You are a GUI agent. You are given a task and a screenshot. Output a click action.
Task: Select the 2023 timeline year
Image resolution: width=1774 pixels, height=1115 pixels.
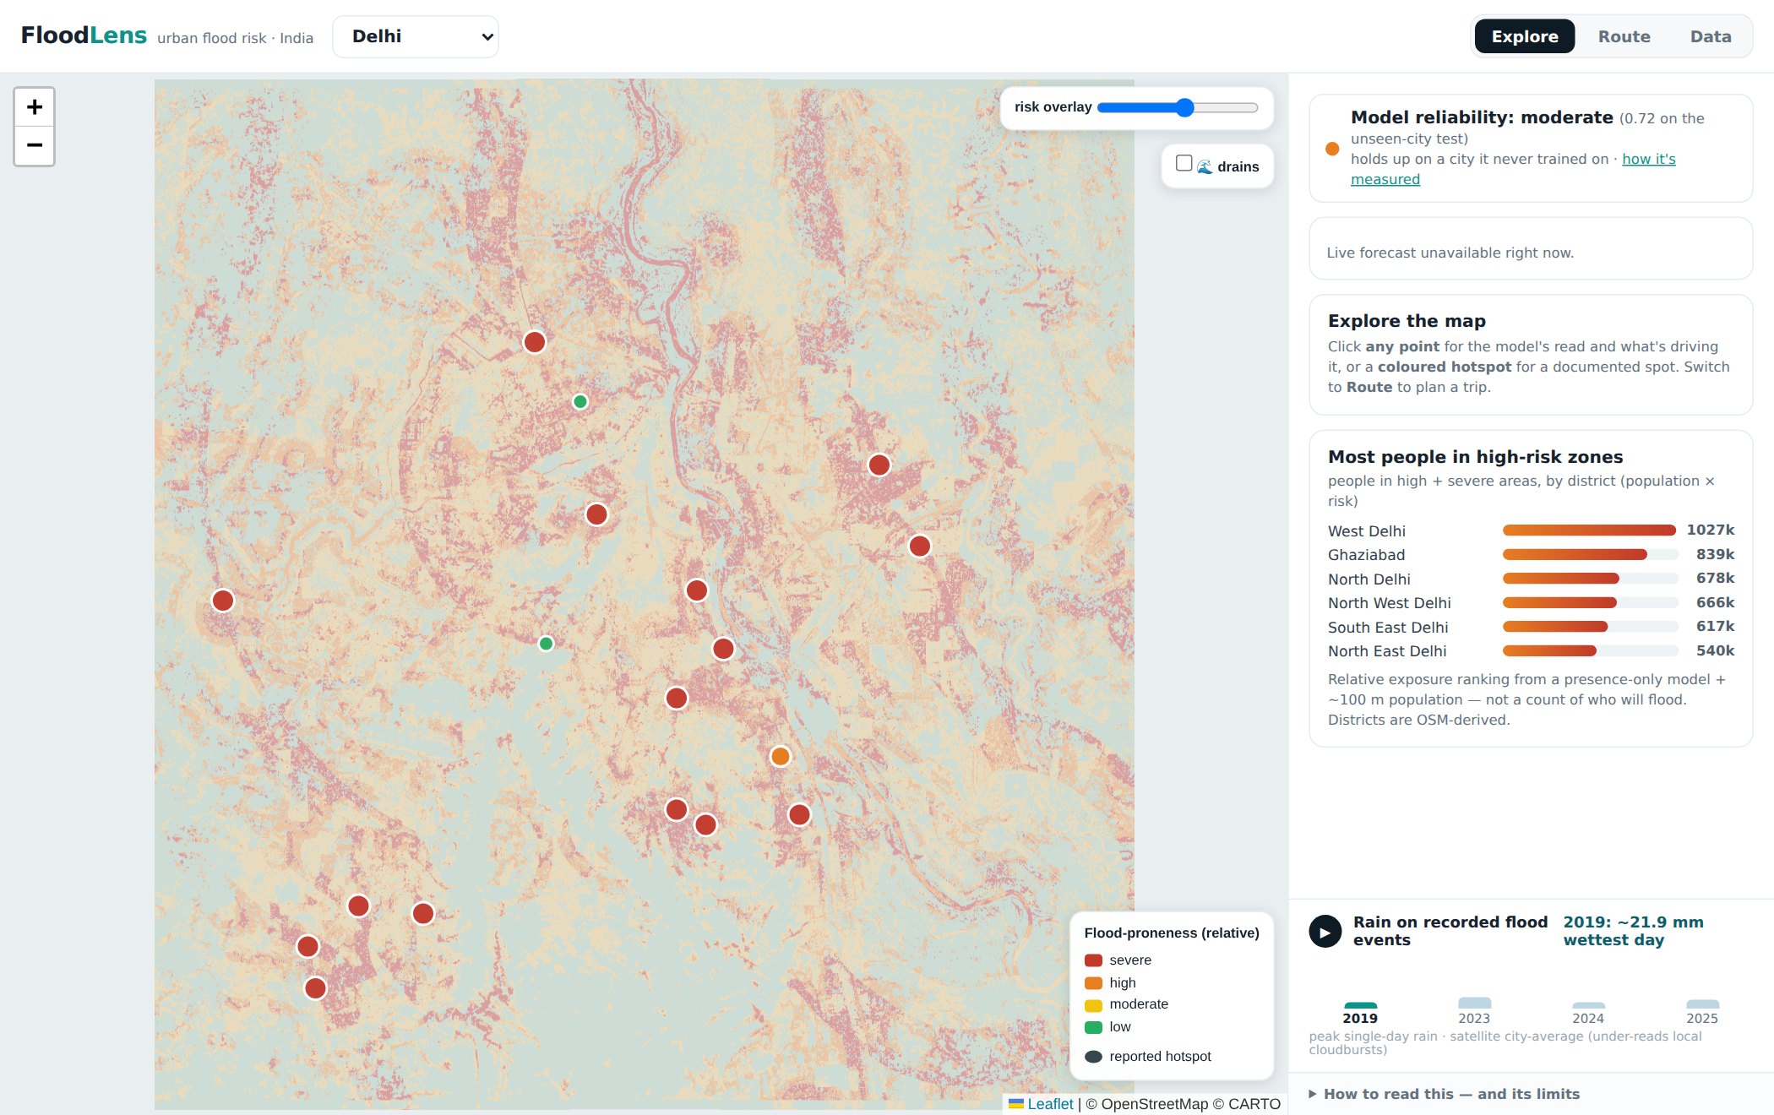coord(1474,1012)
